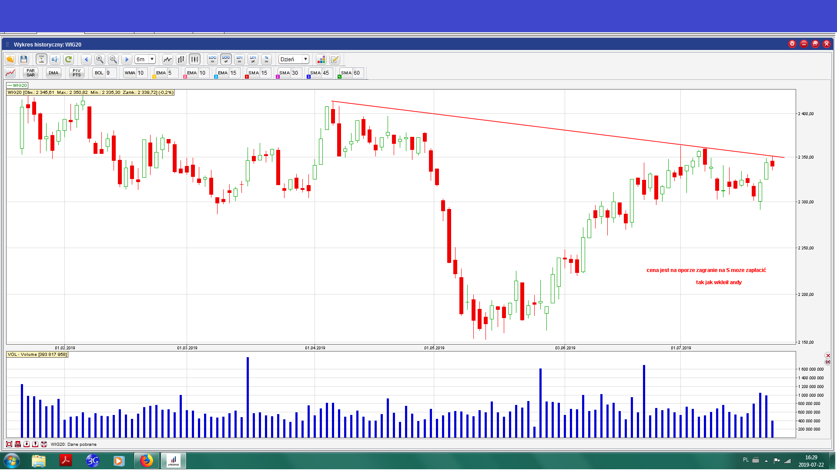Enable the PIV PTS indicator button

(77, 73)
